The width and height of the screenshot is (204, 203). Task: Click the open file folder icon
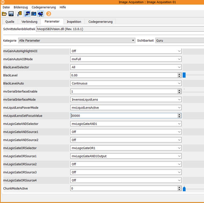[x=4, y=14]
